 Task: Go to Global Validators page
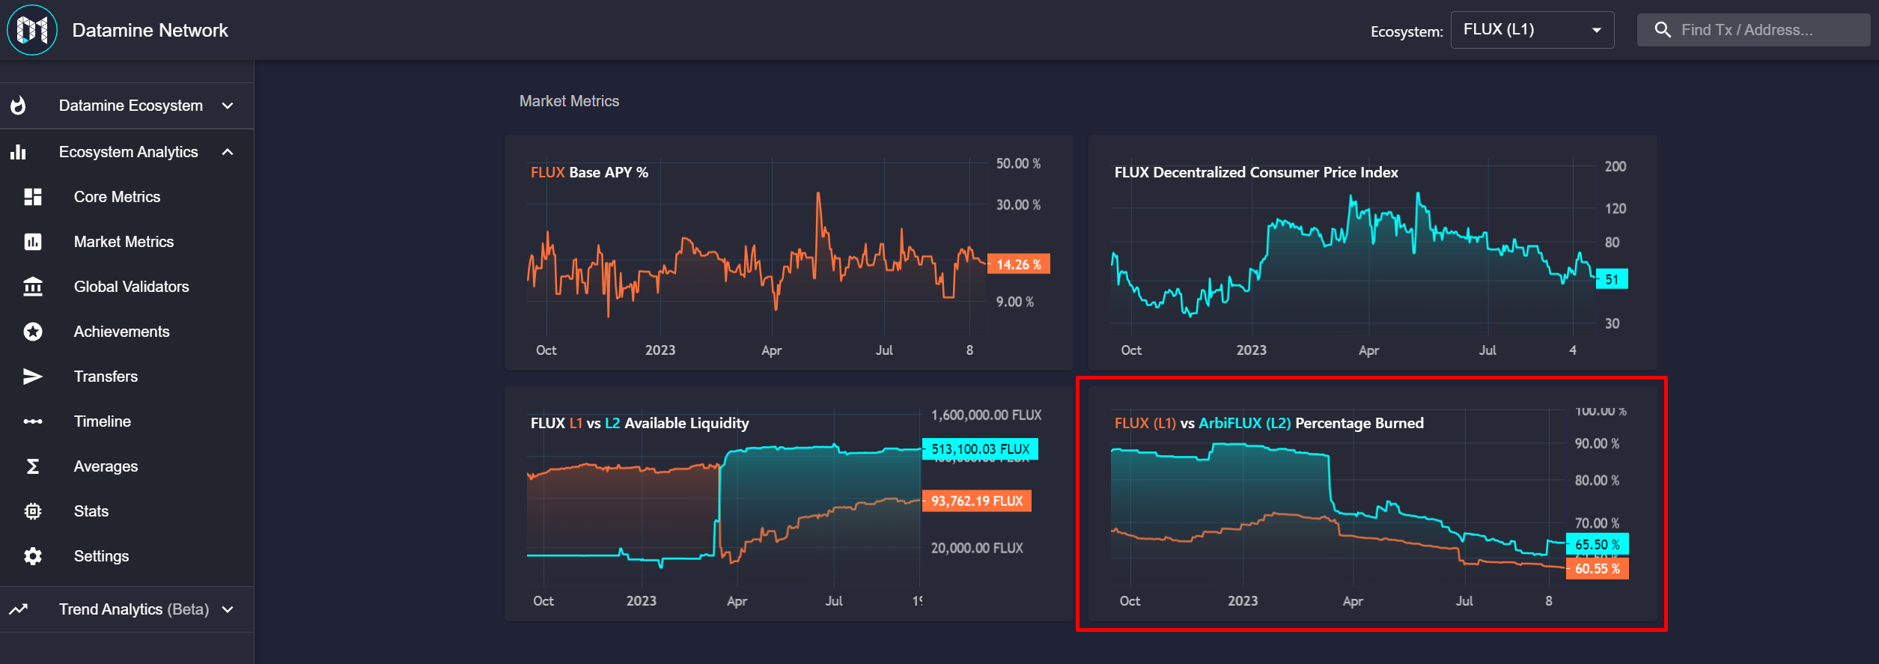(x=127, y=287)
